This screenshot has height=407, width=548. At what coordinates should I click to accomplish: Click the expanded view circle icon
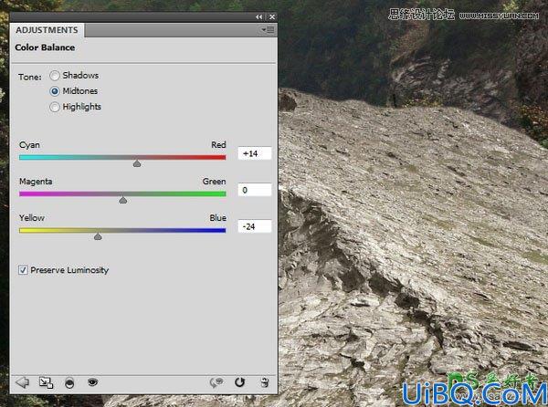point(69,383)
